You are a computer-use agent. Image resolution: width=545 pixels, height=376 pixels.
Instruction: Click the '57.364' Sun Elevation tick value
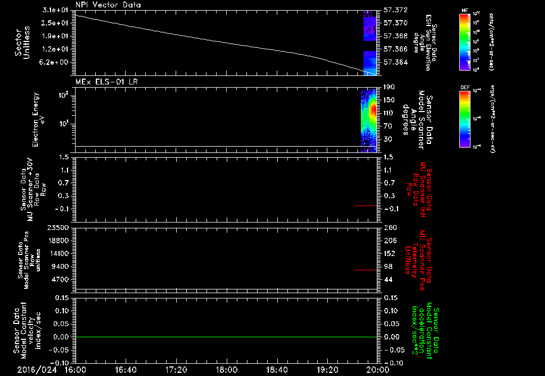click(x=395, y=63)
